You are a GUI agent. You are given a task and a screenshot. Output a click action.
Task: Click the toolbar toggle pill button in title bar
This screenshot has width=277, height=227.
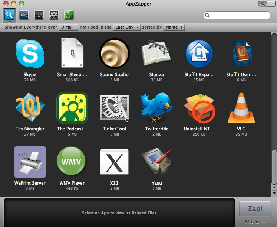click(x=267, y=4)
